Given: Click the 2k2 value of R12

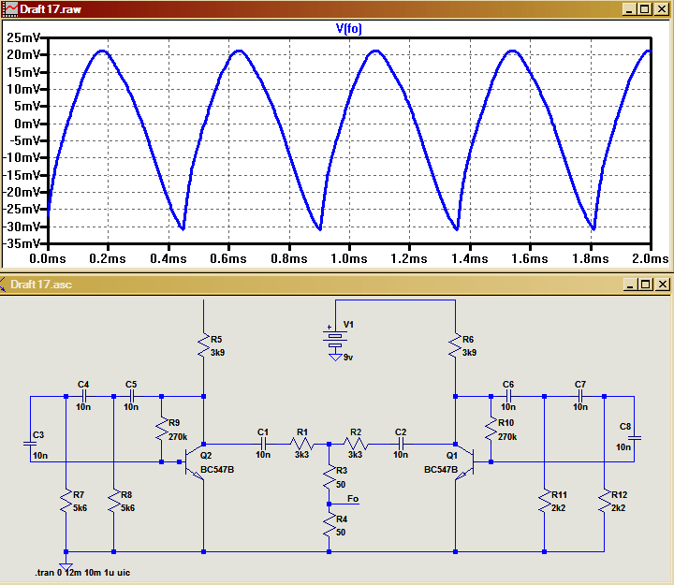Looking at the screenshot, I should (x=618, y=508).
